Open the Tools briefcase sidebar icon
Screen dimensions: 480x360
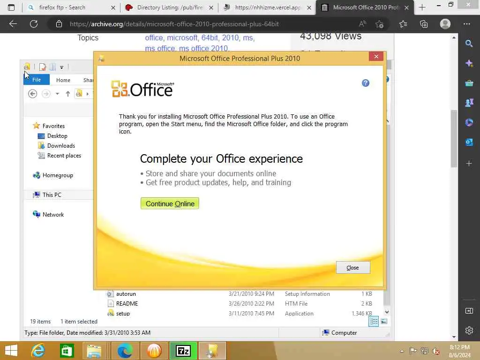pos(469,83)
